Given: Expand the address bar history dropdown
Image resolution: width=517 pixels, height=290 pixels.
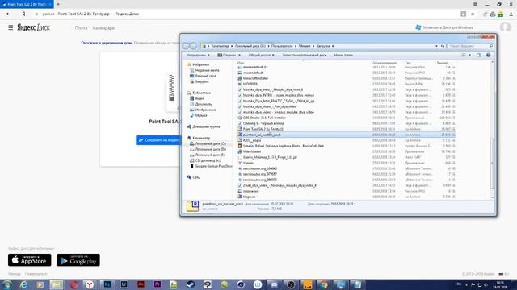Looking at the screenshot, I should click(436, 46).
